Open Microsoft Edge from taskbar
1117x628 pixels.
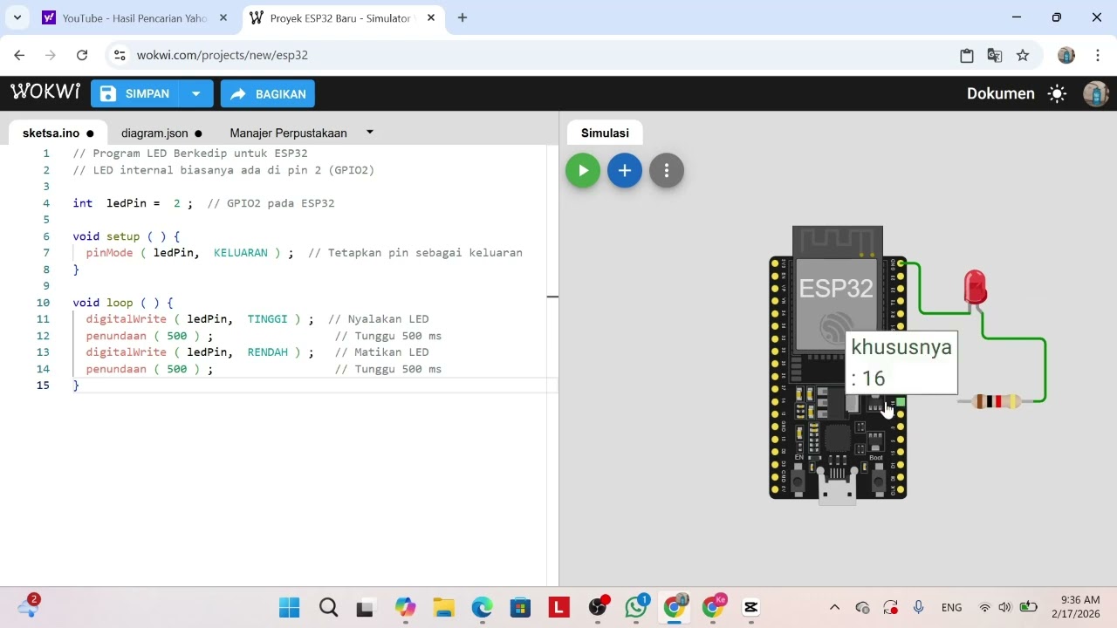tap(482, 607)
